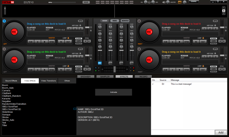Screen dimensions: 229x137
Task: Open the VIDEO panel in center
Action: (115, 21)
